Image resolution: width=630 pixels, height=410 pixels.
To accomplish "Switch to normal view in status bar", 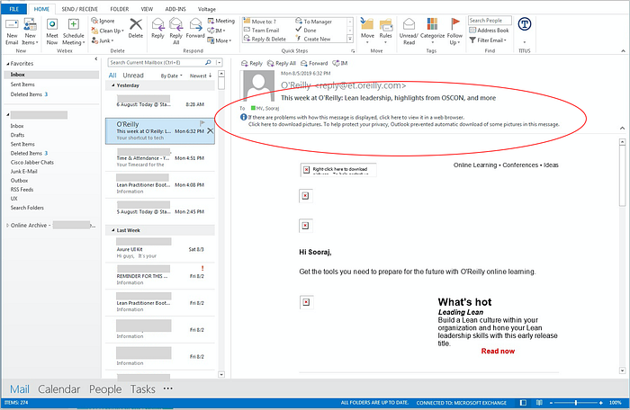I will tap(523, 403).
